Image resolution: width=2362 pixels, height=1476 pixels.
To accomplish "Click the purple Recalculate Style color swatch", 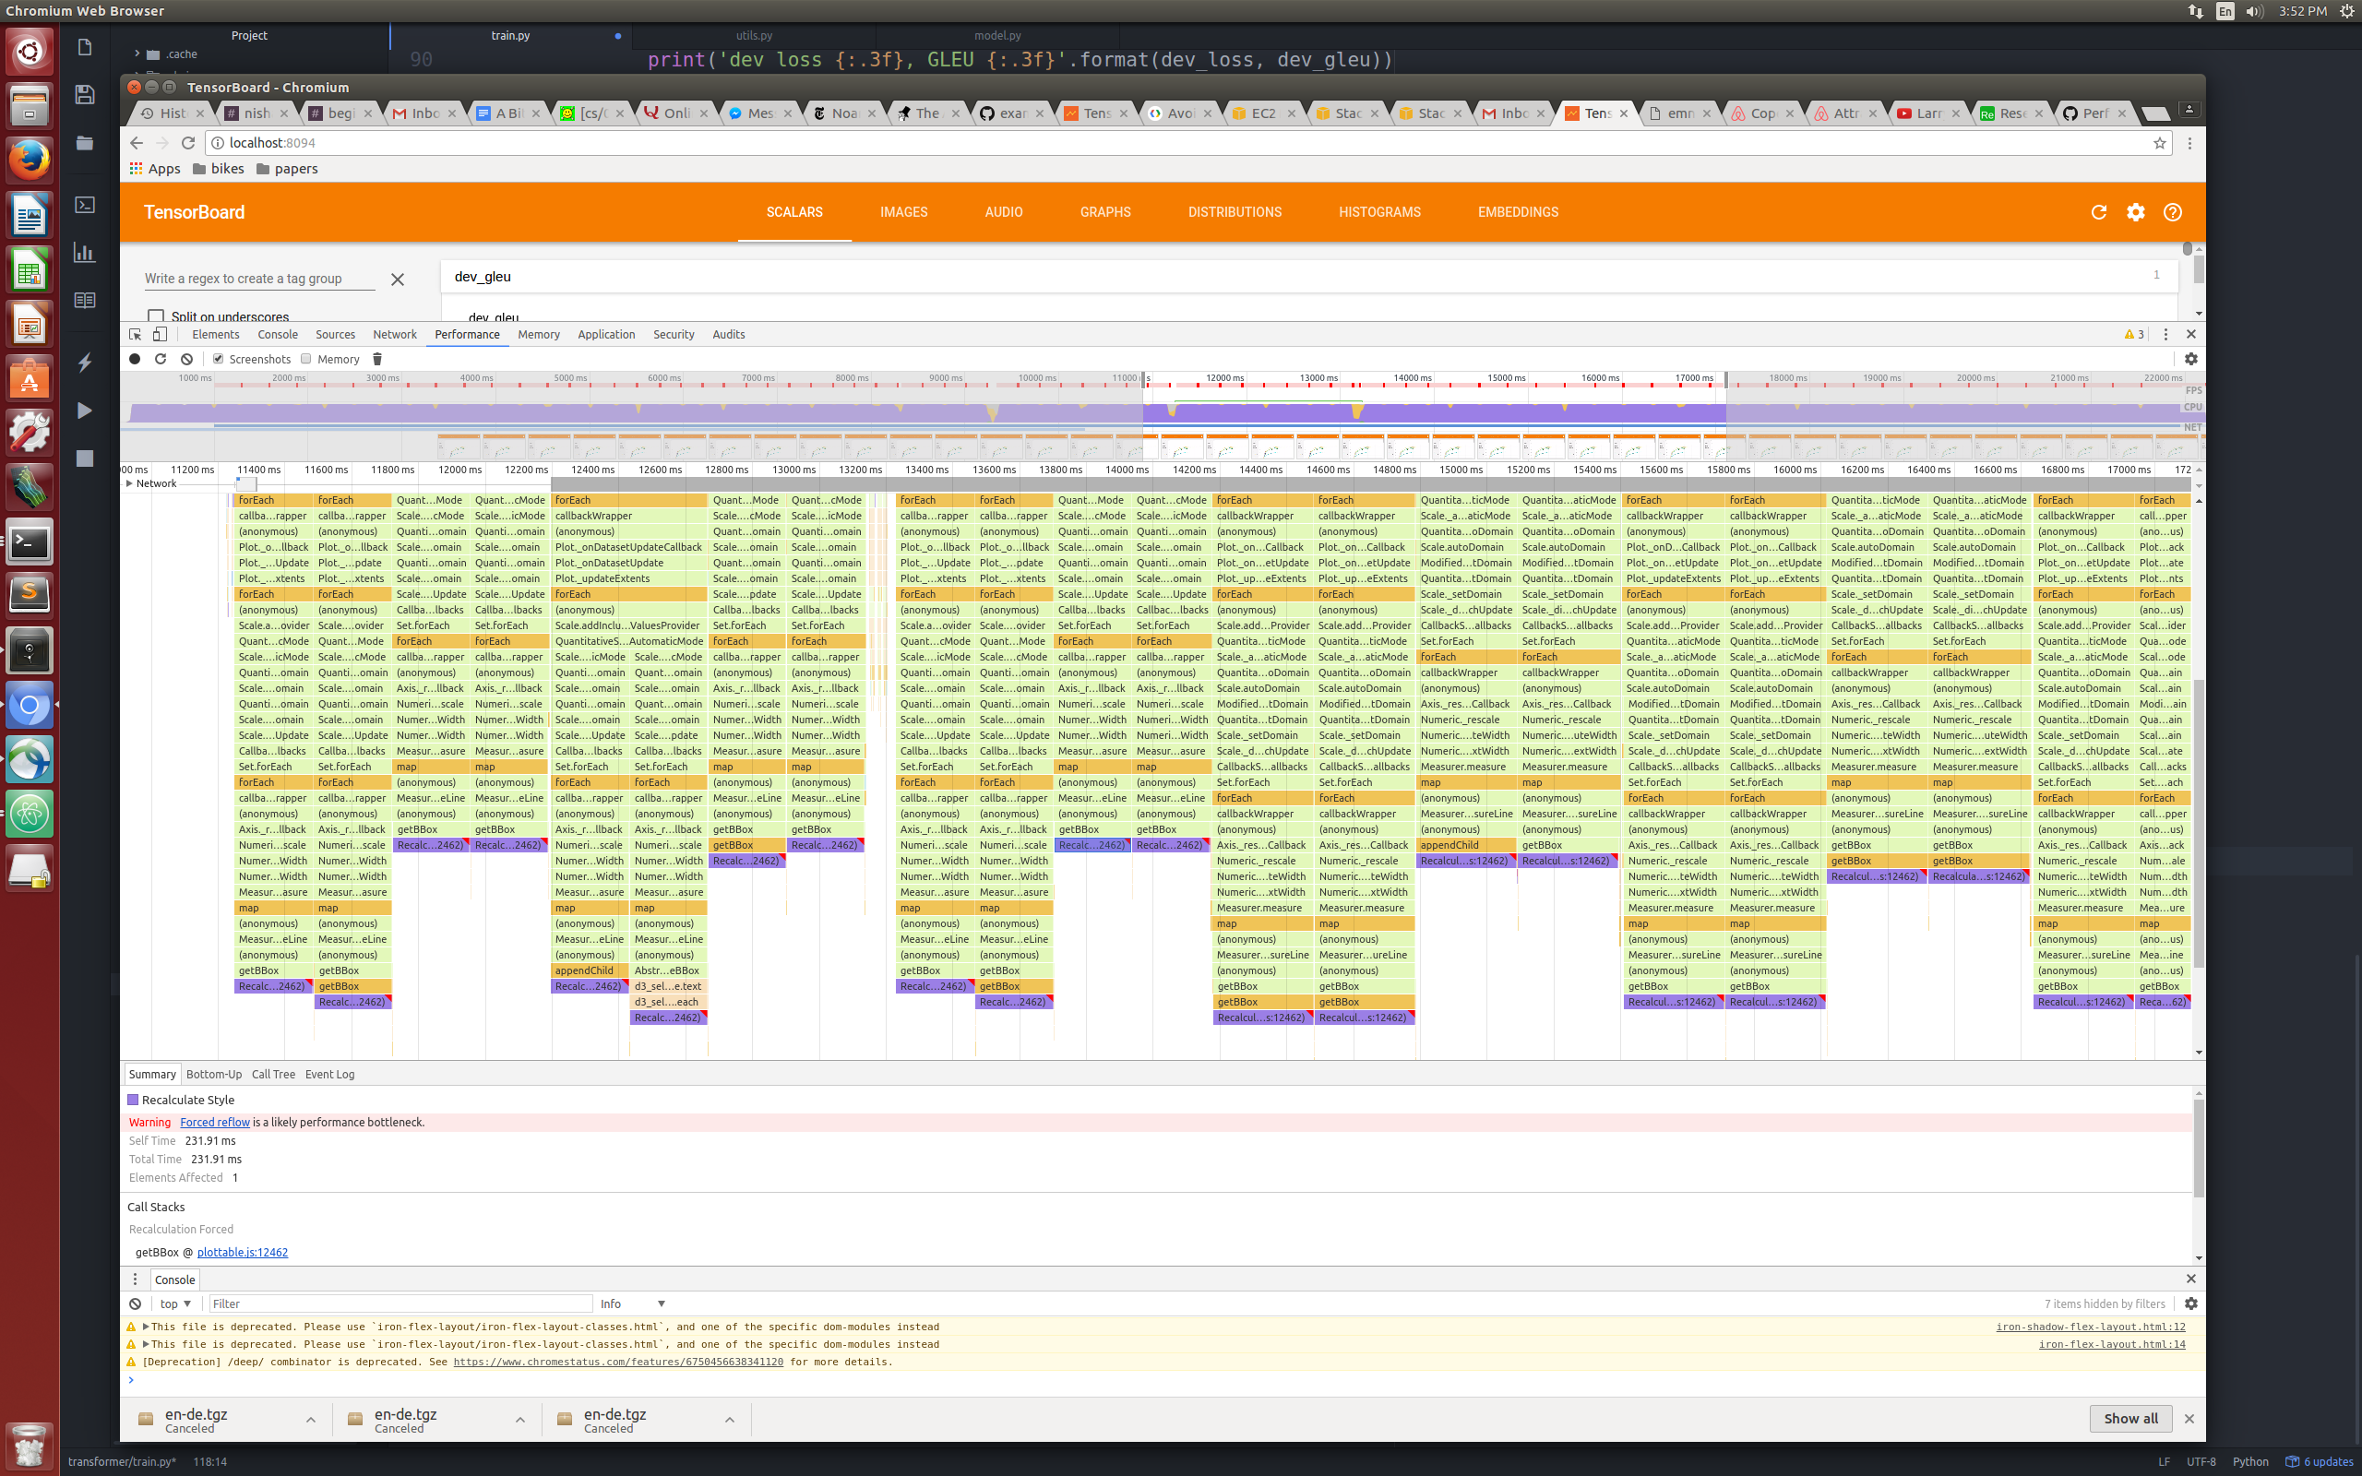I will [134, 1100].
